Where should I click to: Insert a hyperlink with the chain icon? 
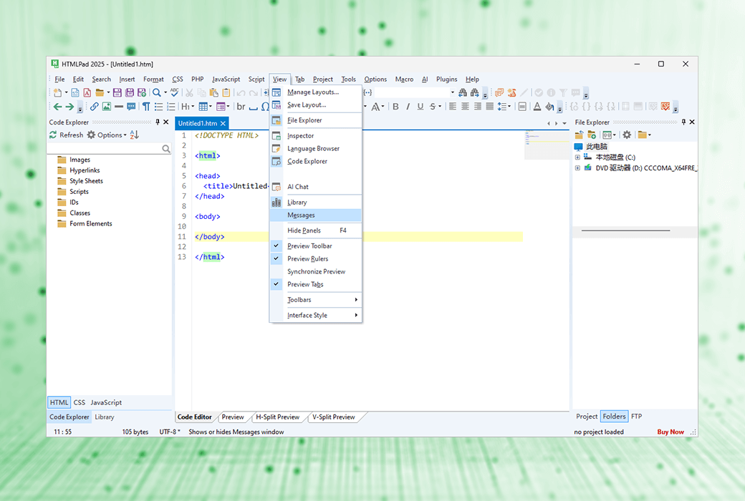94,107
